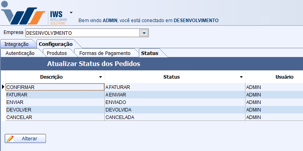
Task: Click the Empresa field showing DESENVOLVIMENTO
Action: click(82, 33)
